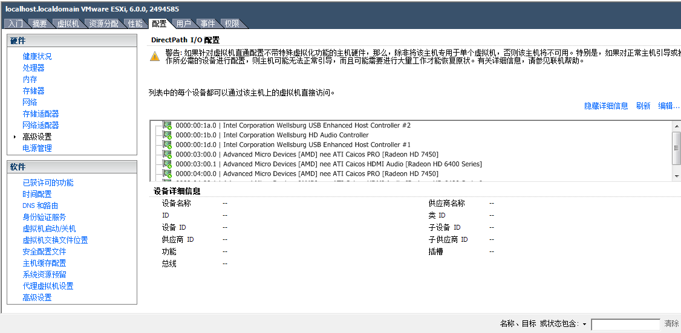Viewport: 681px width, 333px height.
Task: Open the 内存 hardware page
Action: pyautogui.click(x=30, y=79)
